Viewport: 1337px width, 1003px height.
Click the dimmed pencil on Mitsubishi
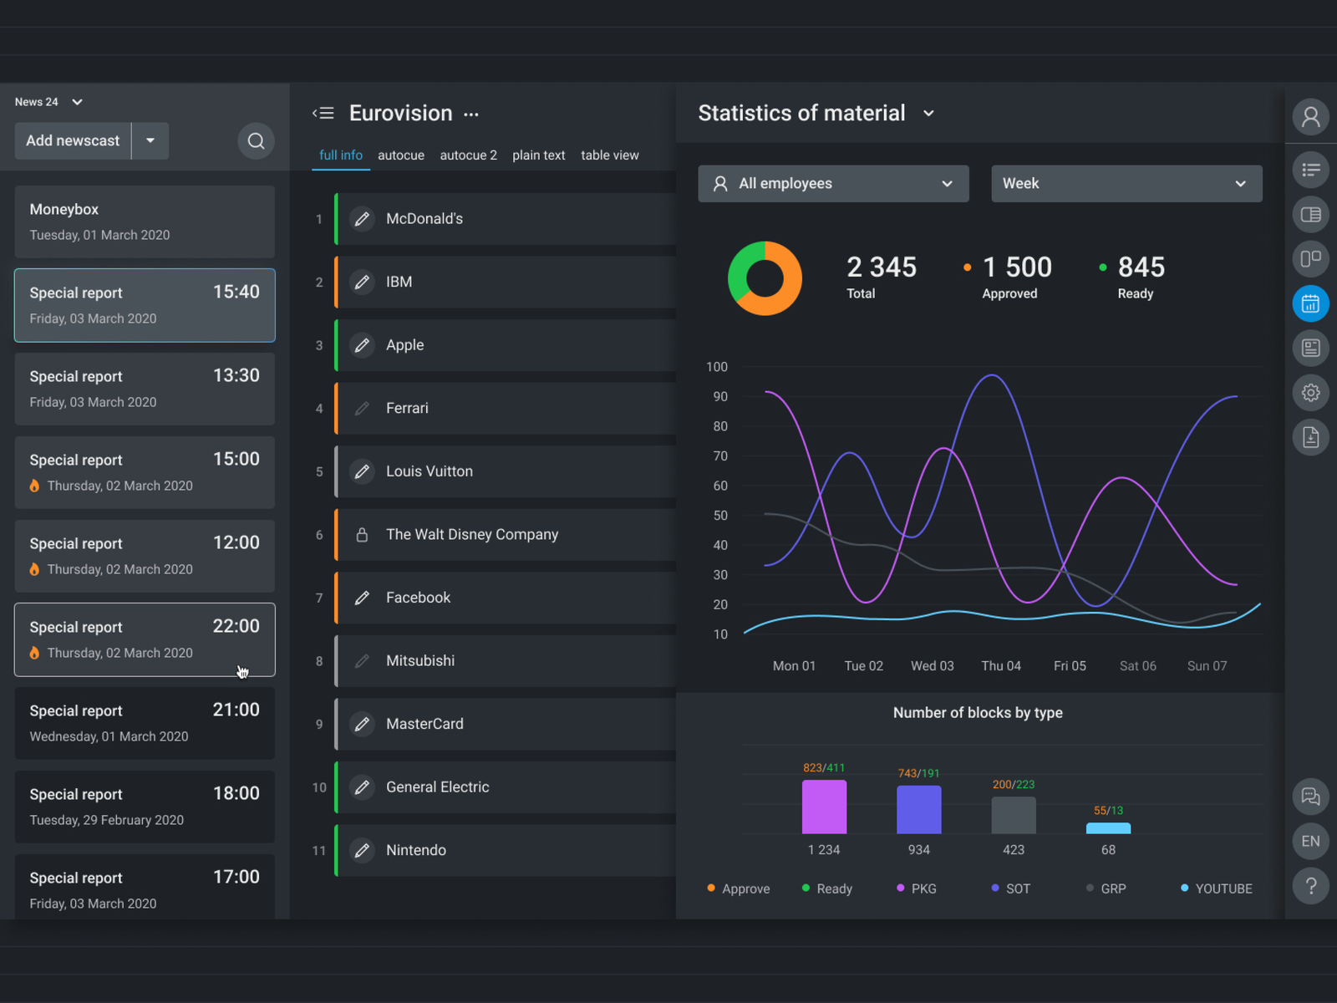(362, 661)
